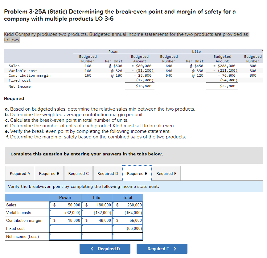The image size is (267, 258).
Task: Click the Power Fixed cost empty cell
Action: coord(65,228)
